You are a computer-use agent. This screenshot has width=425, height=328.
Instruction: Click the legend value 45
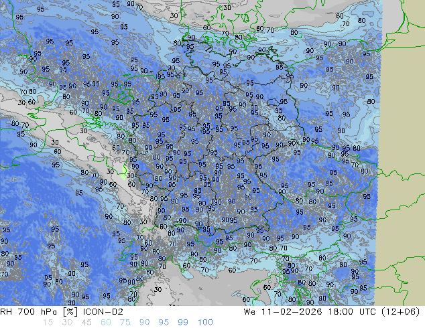point(86,323)
